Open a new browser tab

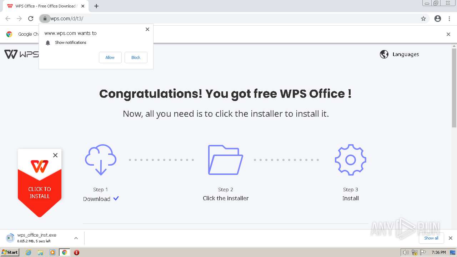point(96,6)
